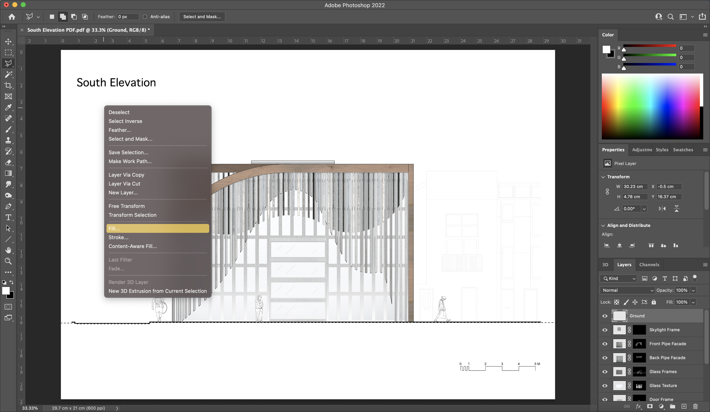The width and height of the screenshot is (710, 412).
Task: Hide the Glass Texture layer
Action: tap(605, 386)
